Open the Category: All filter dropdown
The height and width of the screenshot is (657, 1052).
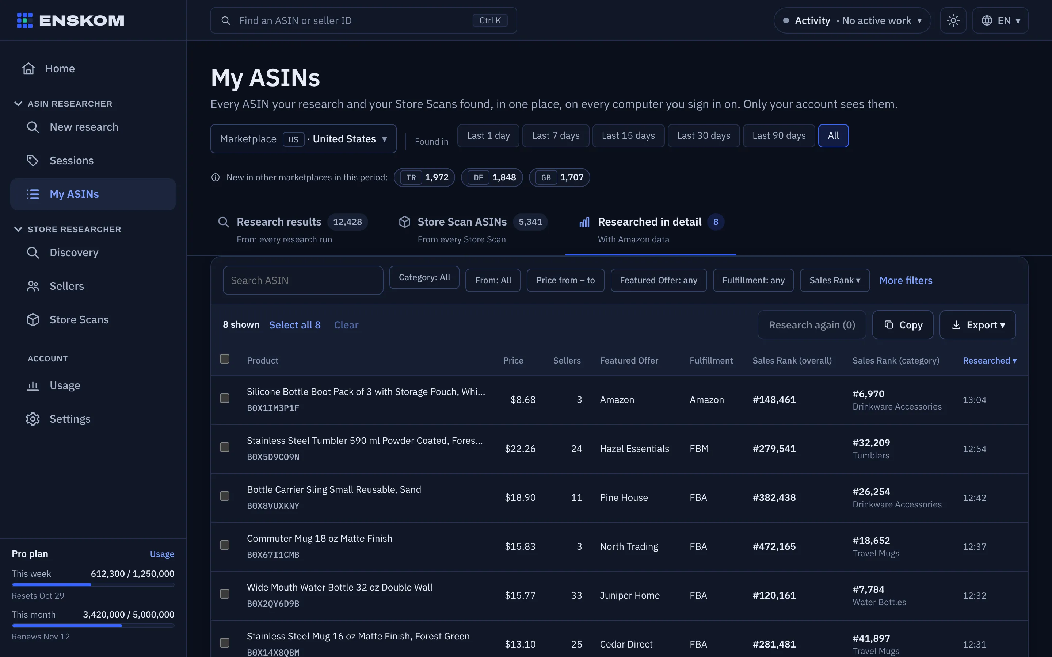pyautogui.click(x=424, y=277)
